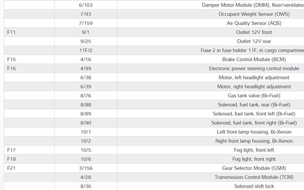The image size is (304, 190).
Task: Click the Outlet 12V rear cell
Action: (254, 41)
